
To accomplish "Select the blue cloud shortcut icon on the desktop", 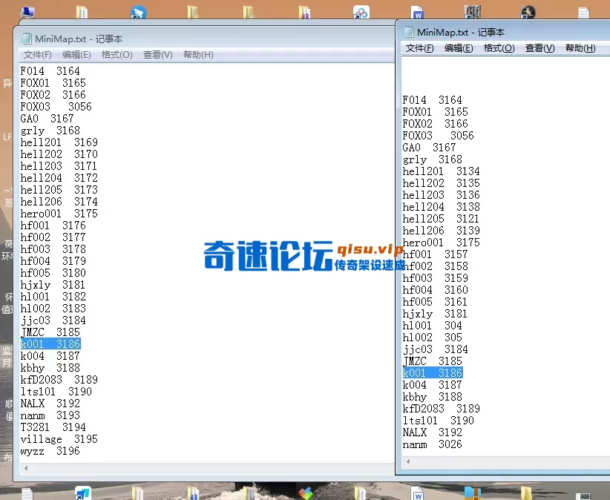I will pyautogui.click(x=361, y=13).
